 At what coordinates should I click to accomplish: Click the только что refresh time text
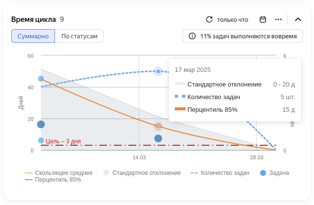pos(233,20)
